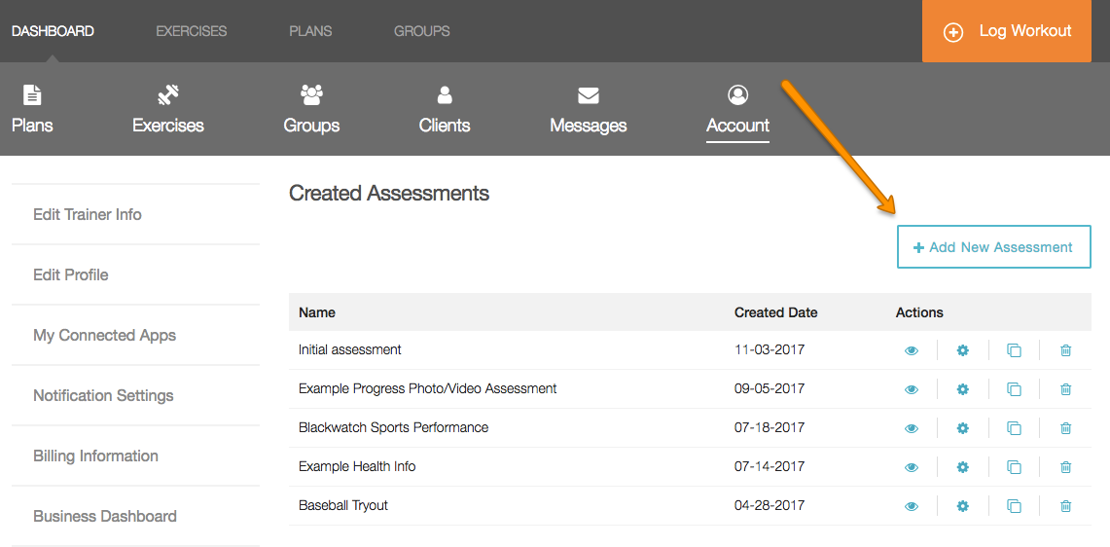
Task: Open settings for Example Progress Photo/Video Assessment
Action: coord(963,389)
